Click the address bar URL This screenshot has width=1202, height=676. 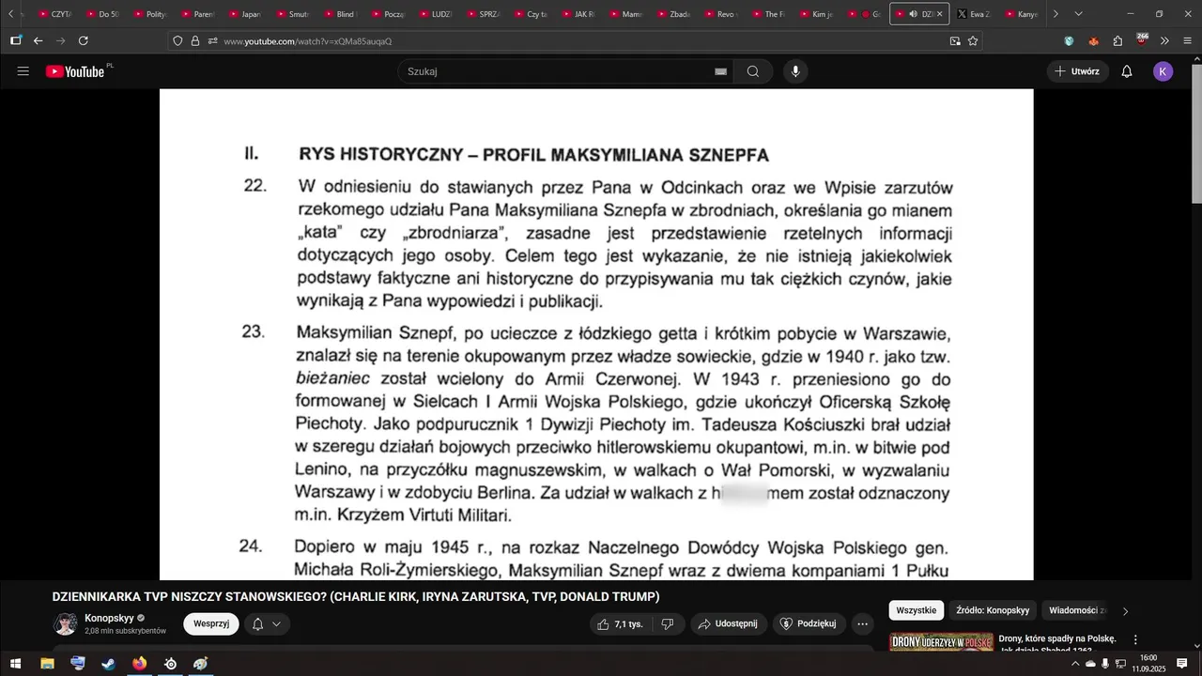coord(308,41)
